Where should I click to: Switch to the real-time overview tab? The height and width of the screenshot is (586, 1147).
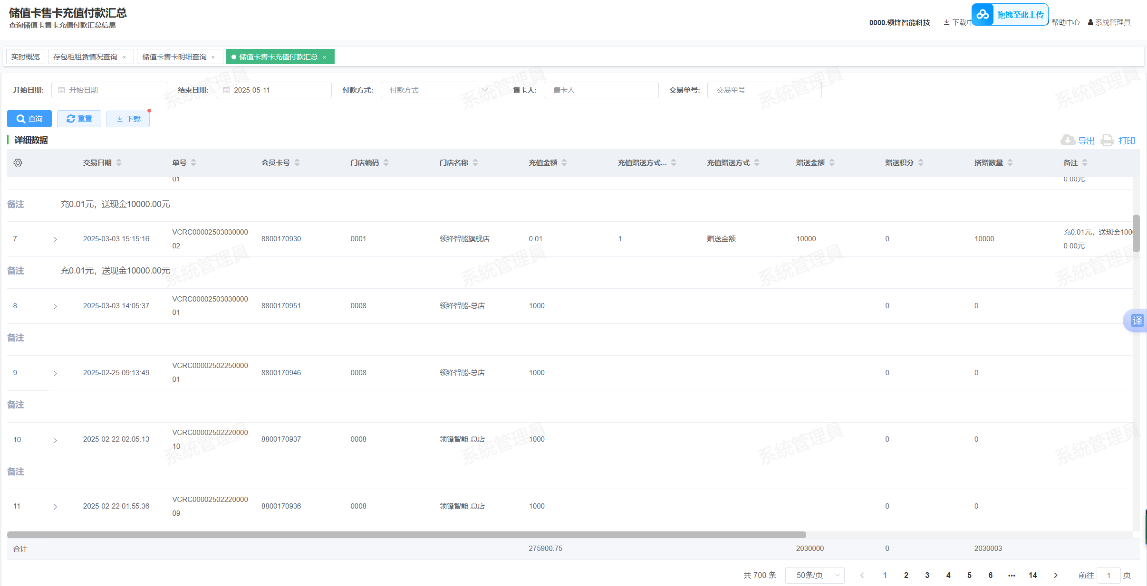coord(26,57)
